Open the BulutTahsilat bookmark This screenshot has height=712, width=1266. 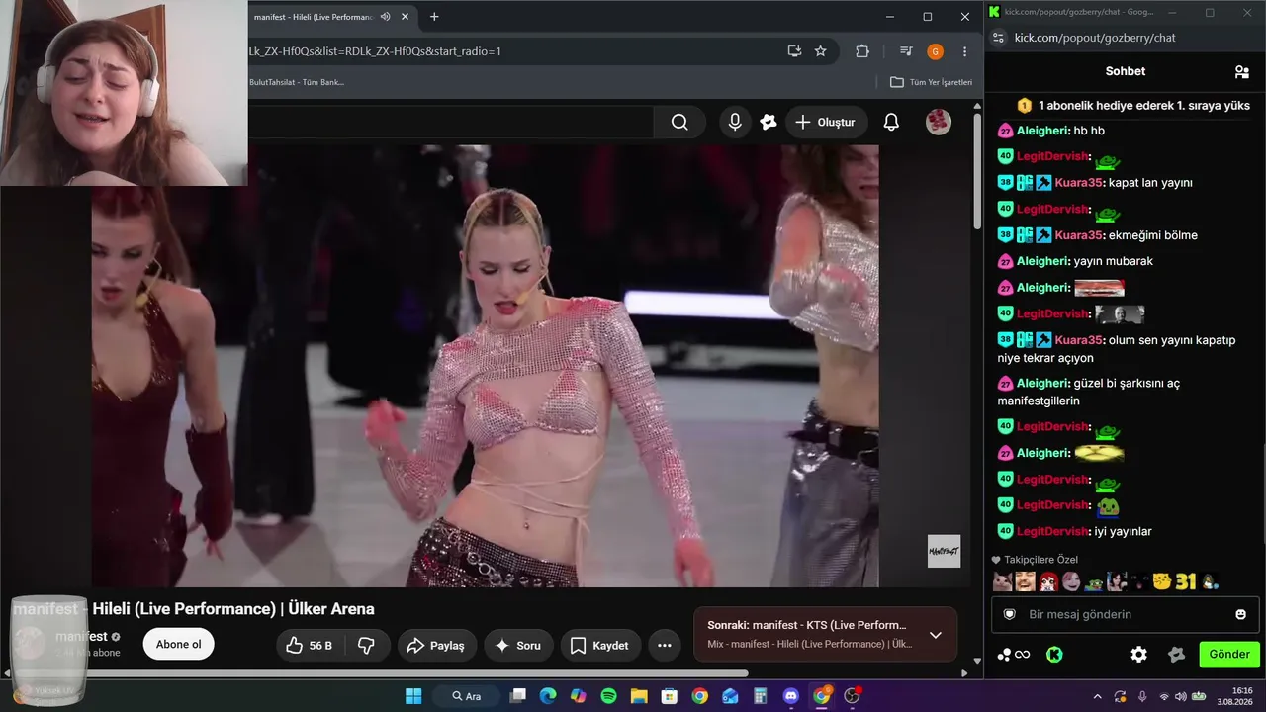(x=297, y=82)
